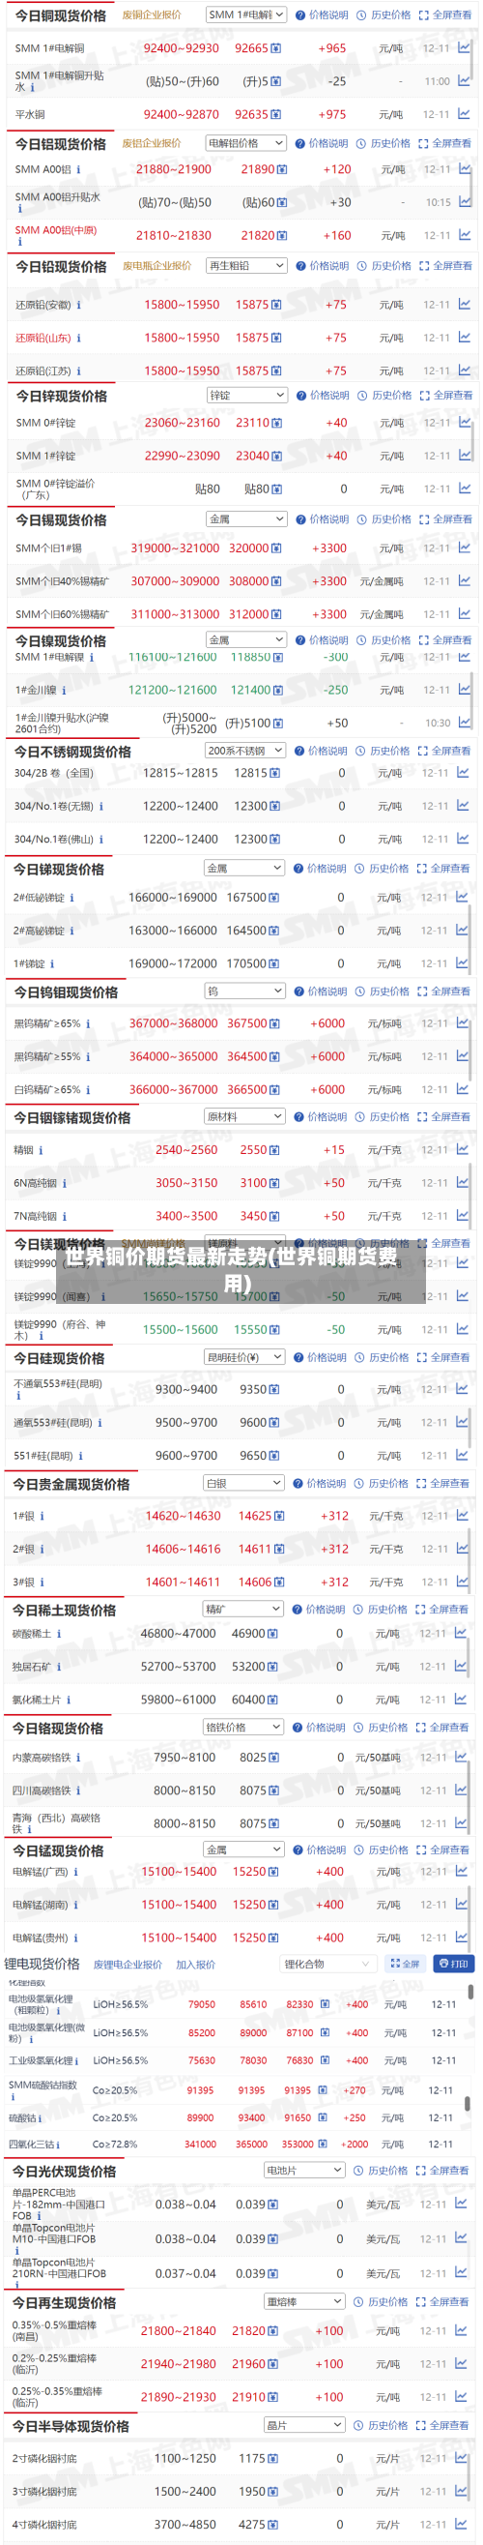Open trend chart icon for 黑钨精矿≥65% row
Image resolution: width=483 pixels, height=2545 pixels.
463,1022
